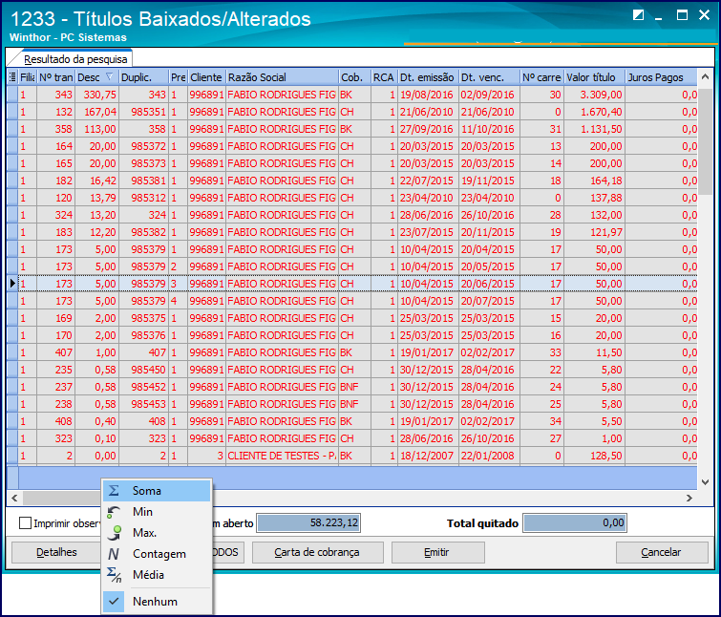Click the vertical scrollbar down arrow

(x=705, y=481)
